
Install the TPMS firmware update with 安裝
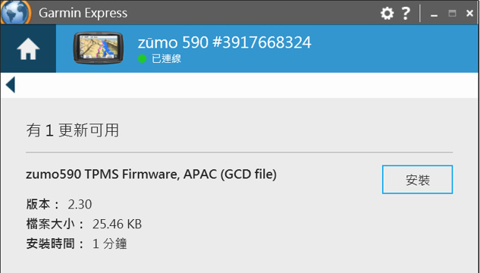417,180
